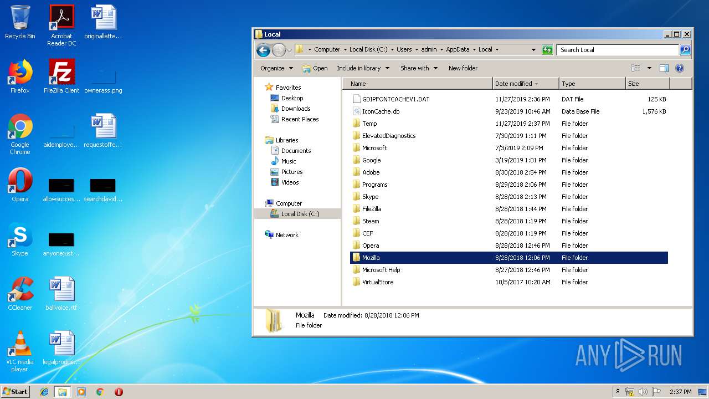Open Google Chrome desktop shortcut

pos(20,134)
